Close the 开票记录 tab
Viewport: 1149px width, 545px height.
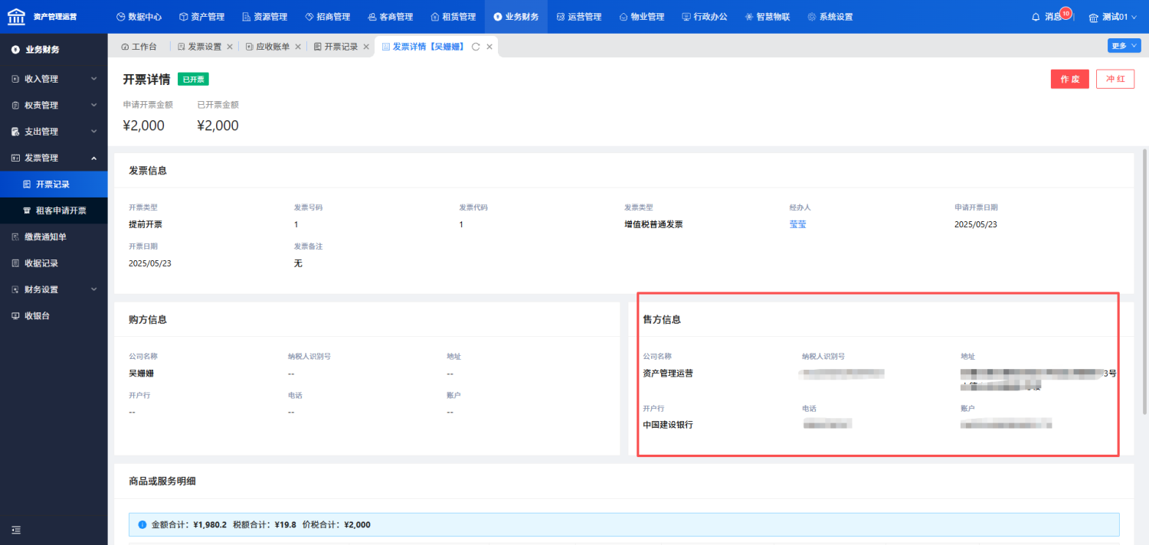coord(366,47)
